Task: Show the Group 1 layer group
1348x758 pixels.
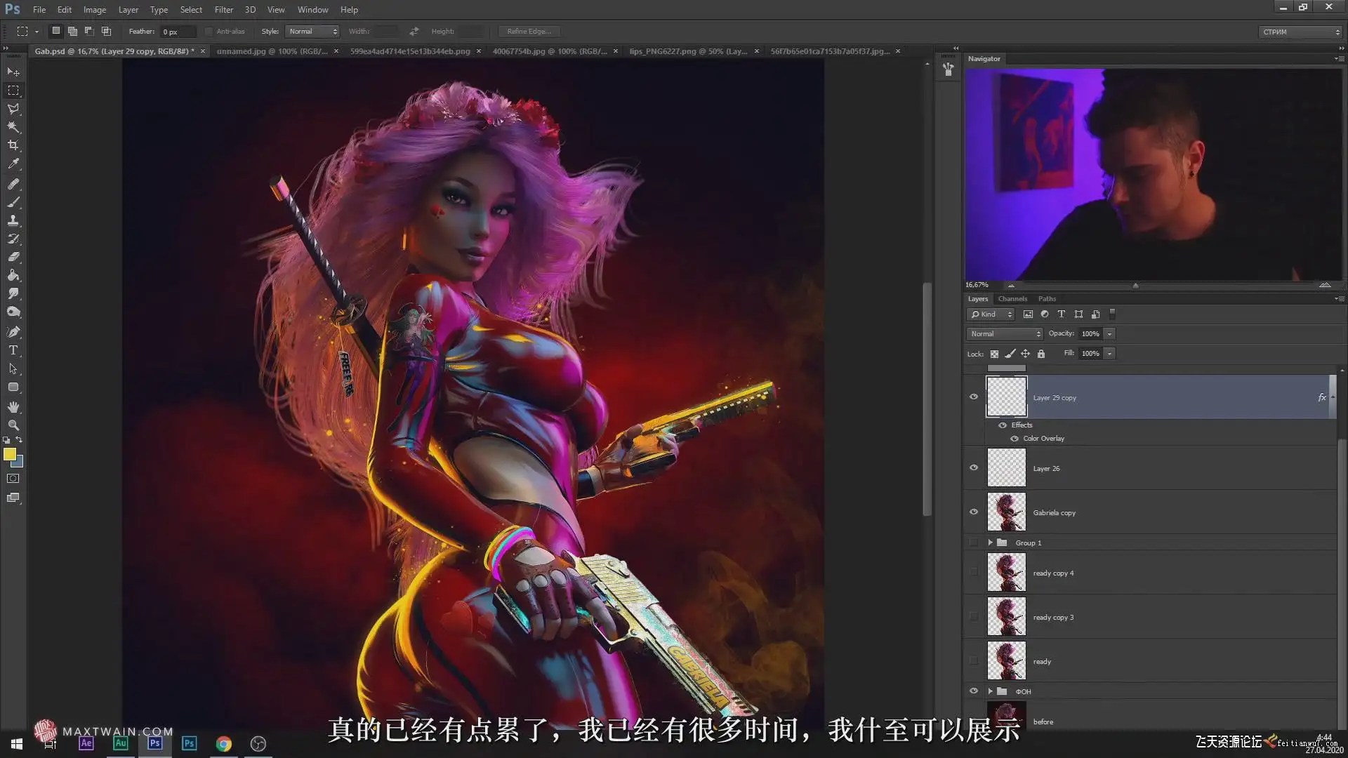Action: (974, 543)
